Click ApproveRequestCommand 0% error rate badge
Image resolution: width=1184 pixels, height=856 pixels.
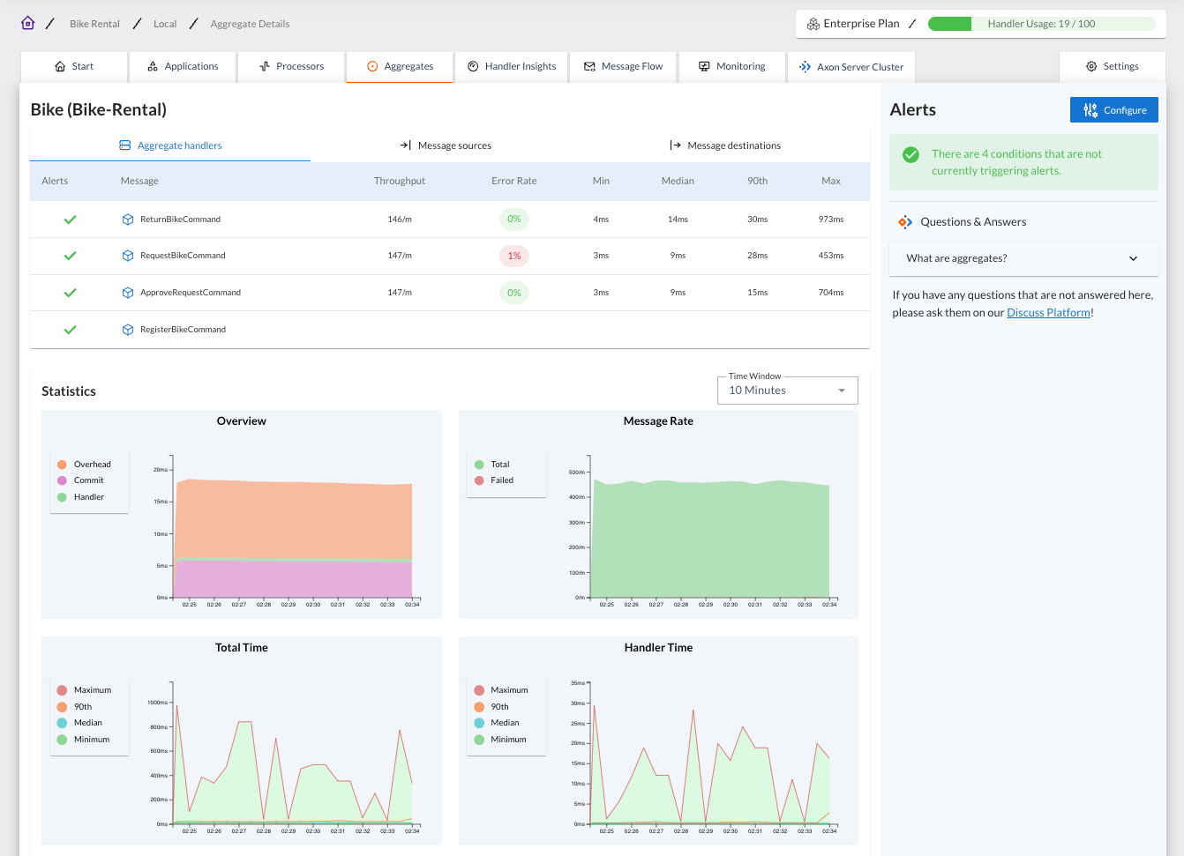tap(514, 293)
